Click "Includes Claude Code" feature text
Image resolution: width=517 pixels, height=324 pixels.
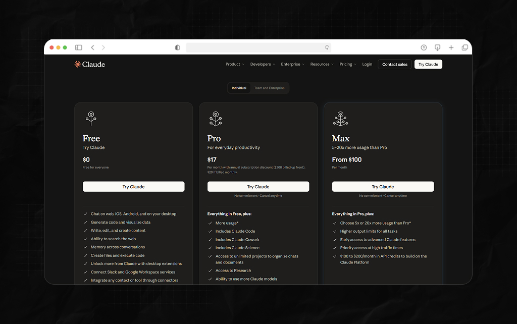235,231
